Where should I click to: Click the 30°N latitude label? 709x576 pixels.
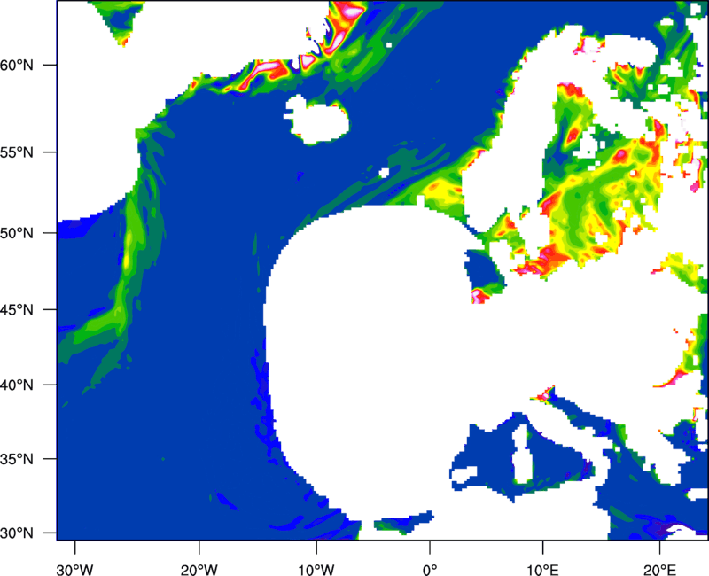point(17,533)
